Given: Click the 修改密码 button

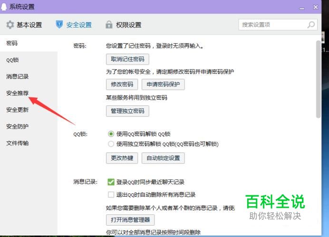Looking at the screenshot, I should (x=122, y=85).
